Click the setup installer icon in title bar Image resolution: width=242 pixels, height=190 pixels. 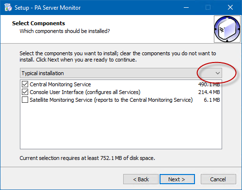[8, 7]
